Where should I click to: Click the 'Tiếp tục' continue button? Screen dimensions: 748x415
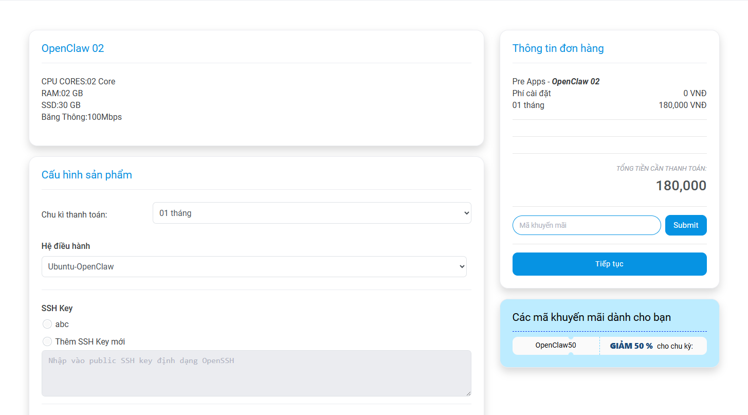(x=609, y=264)
